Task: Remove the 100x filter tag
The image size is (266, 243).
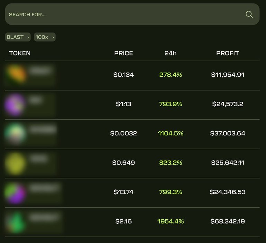Action: pos(53,37)
